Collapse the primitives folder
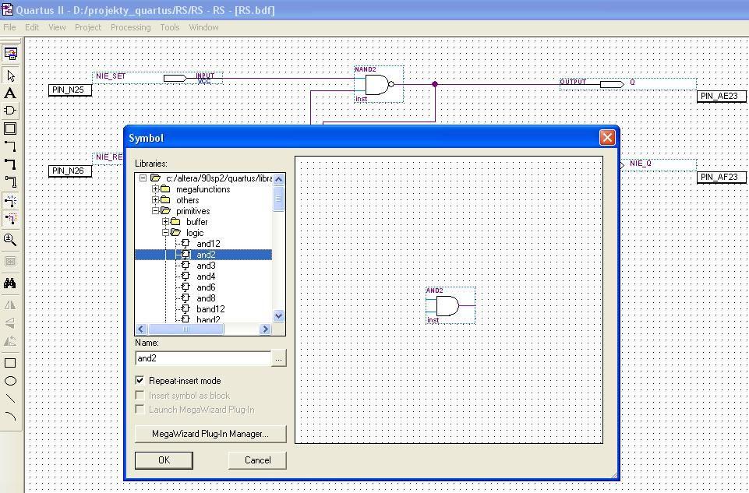This screenshot has width=749, height=493. pyautogui.click(x=155, y=210)
